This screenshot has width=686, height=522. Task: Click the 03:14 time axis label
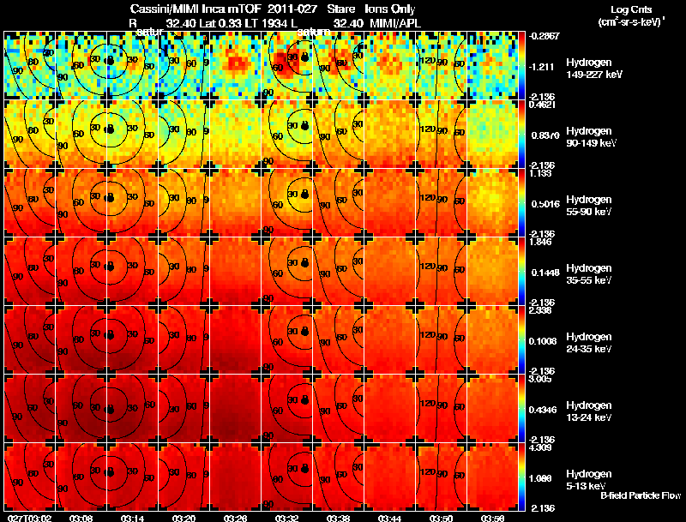(133, 518)
